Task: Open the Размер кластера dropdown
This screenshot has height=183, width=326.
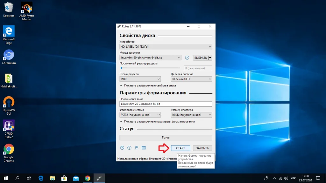Action: pyautogui.click(x=191, y=115)
